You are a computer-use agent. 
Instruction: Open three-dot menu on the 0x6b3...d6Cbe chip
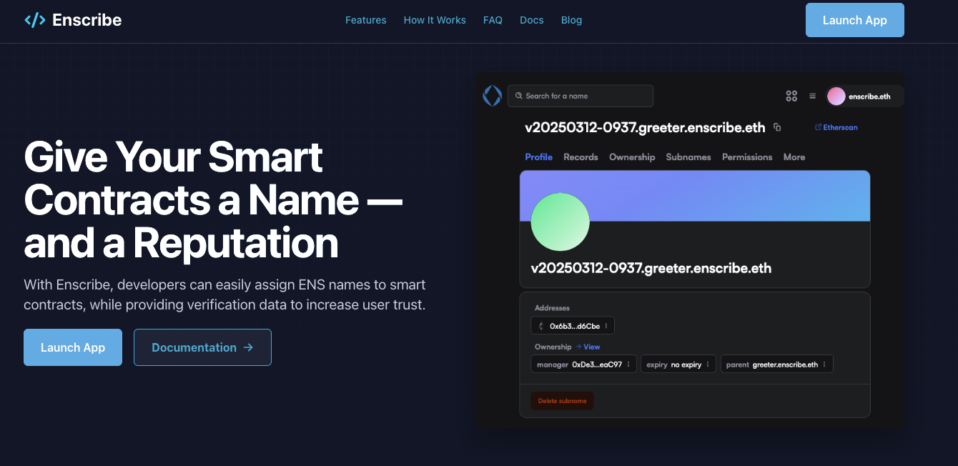pyautogui.click(x=606, y=326)
